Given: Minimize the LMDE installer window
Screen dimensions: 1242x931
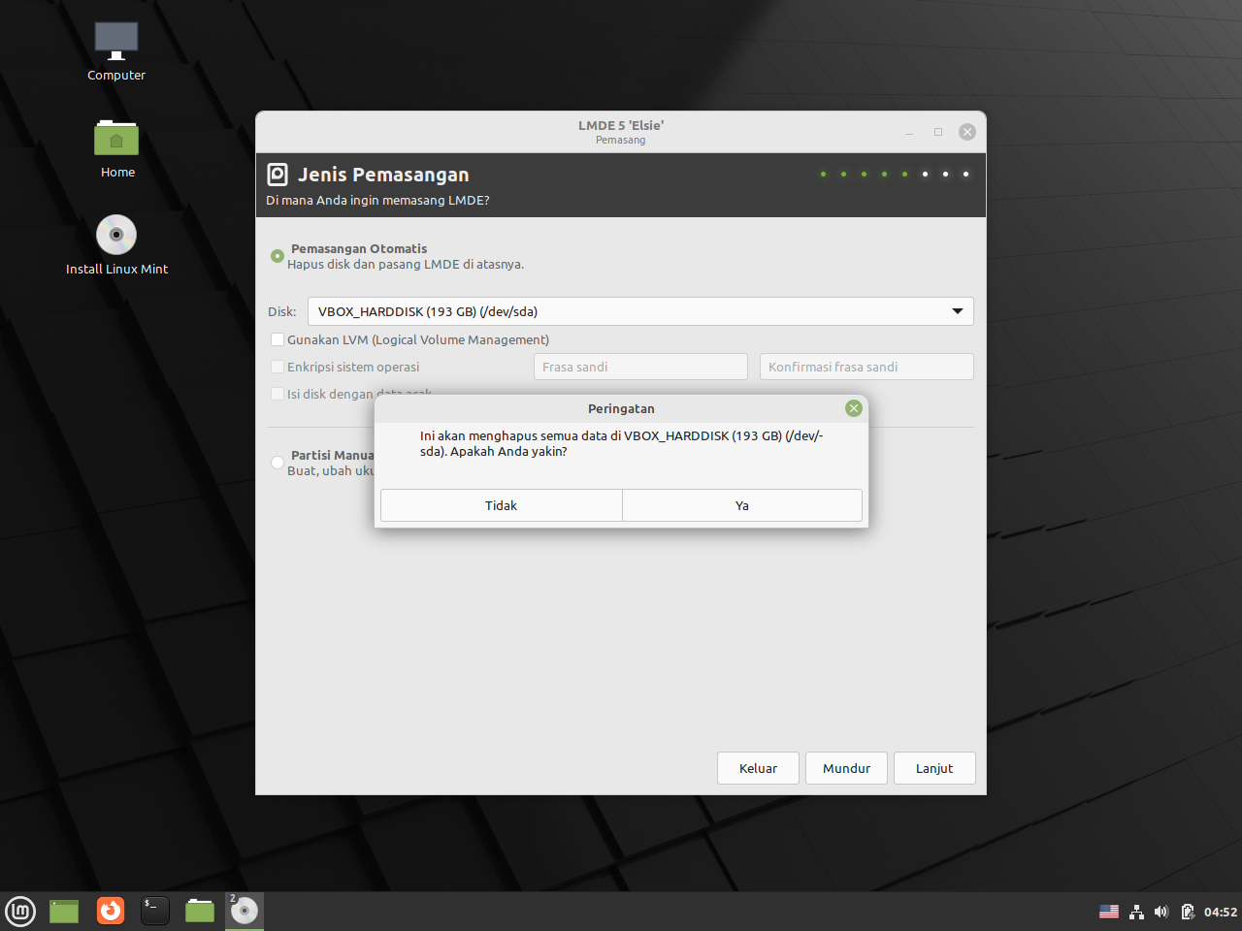Looking at the screenshot, I should (x=909, y=132).
